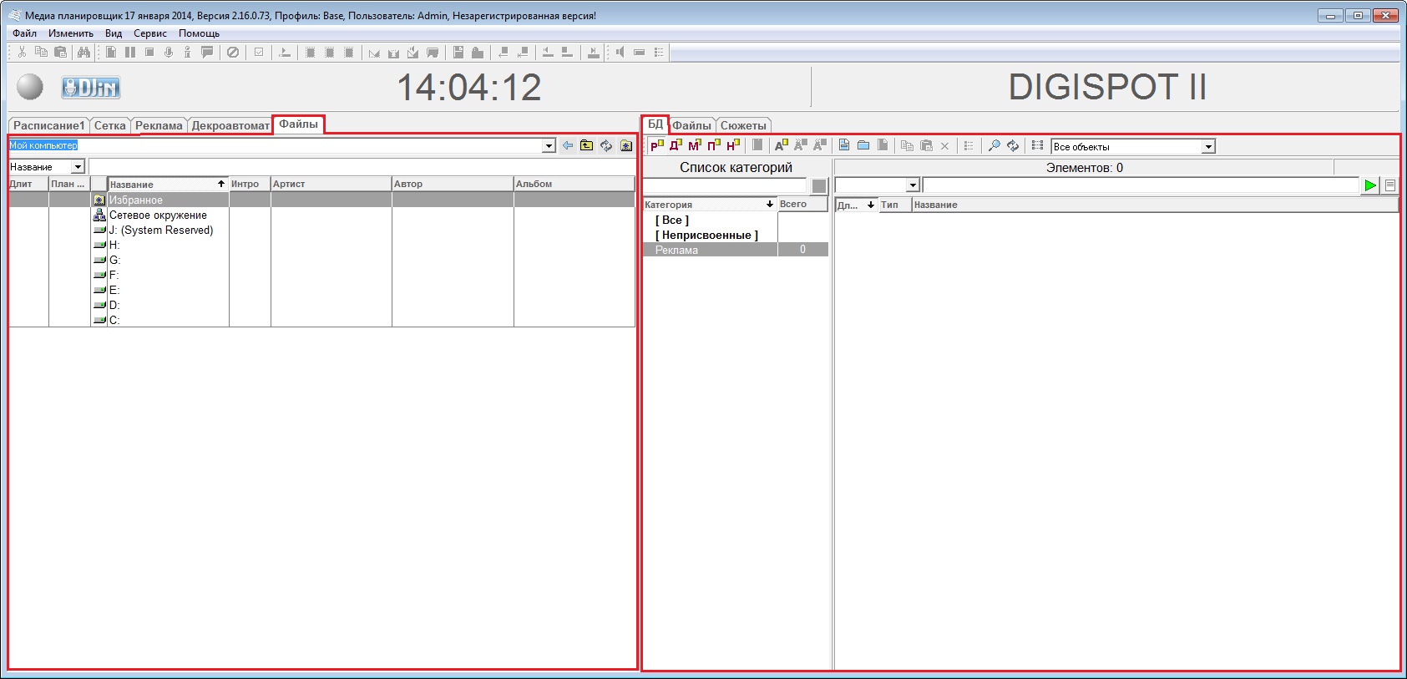Select the Реклама category row
This screenshot has height=679, width=1407.
(x=736, y=250)
